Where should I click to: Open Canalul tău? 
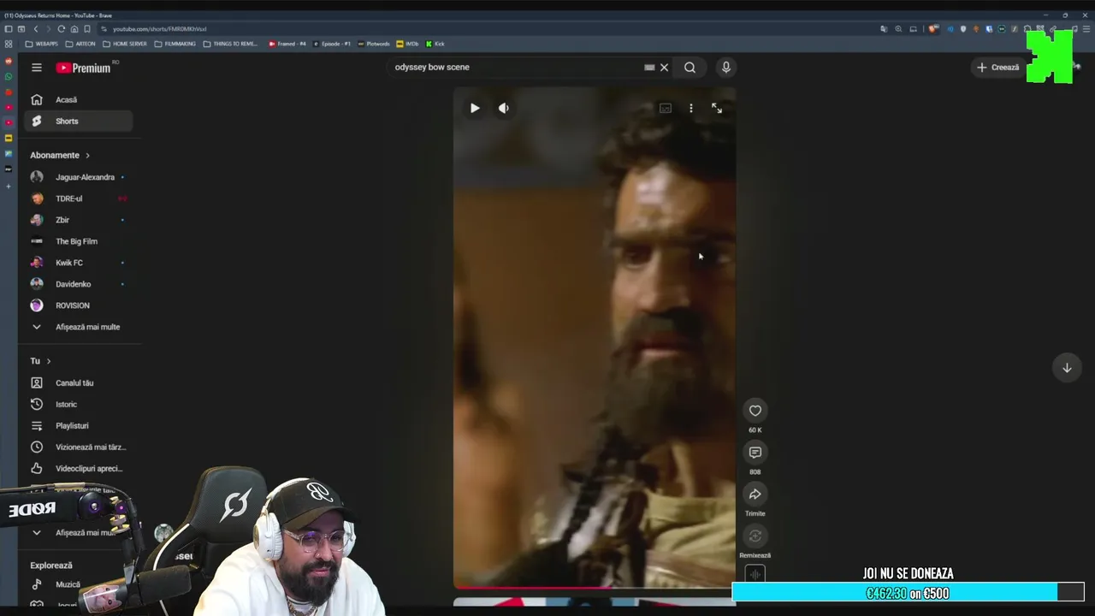click(79, 383)
